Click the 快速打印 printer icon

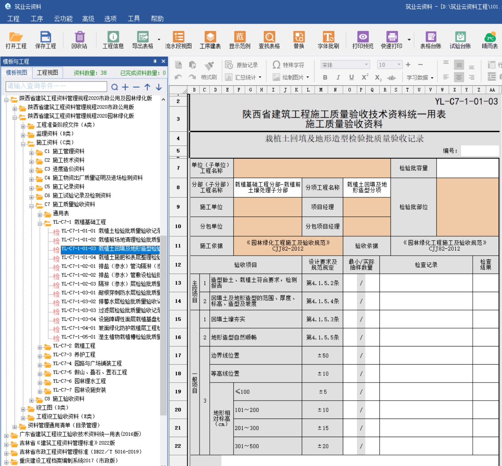tap(392, 37)
